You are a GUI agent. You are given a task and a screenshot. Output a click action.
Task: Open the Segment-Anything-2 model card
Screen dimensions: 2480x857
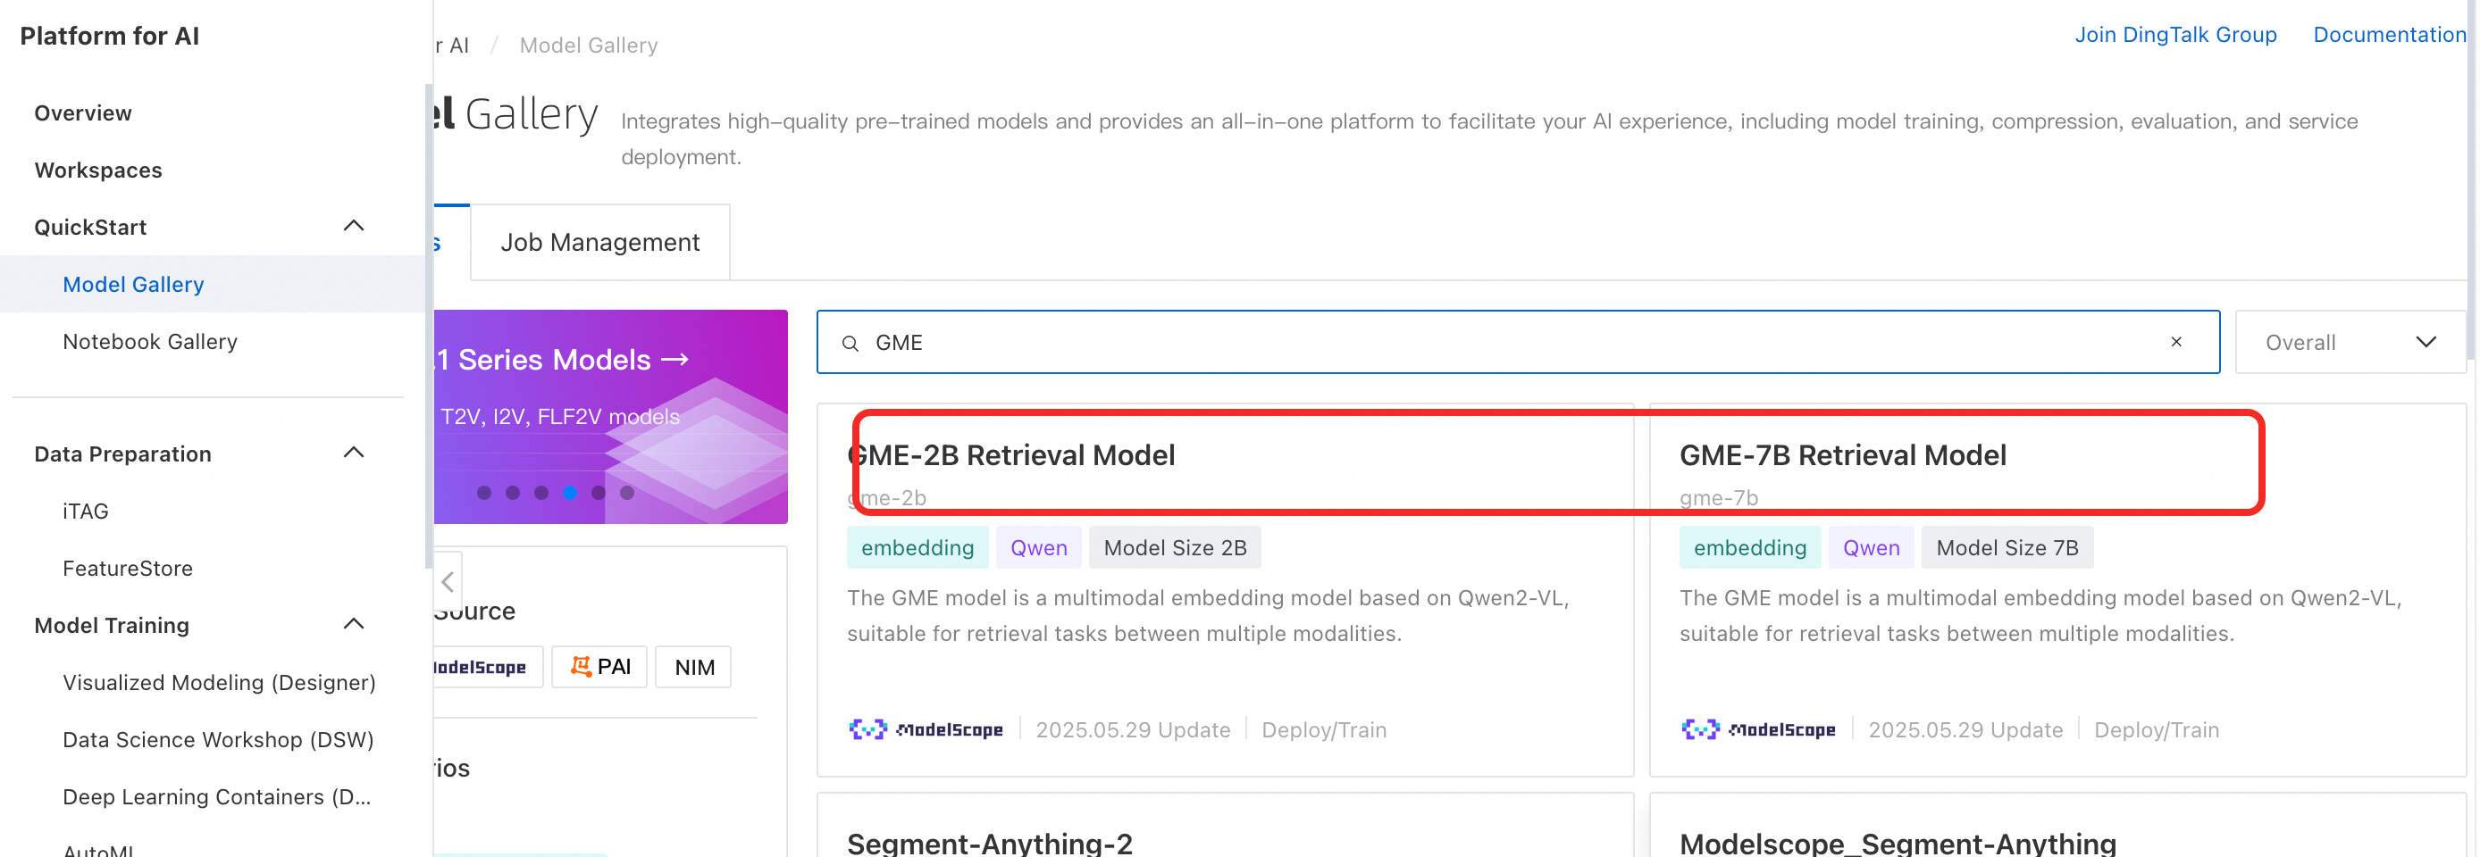click(990, 843)
